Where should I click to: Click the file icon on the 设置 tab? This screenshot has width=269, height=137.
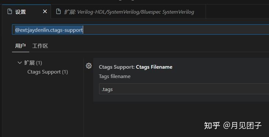10,12
